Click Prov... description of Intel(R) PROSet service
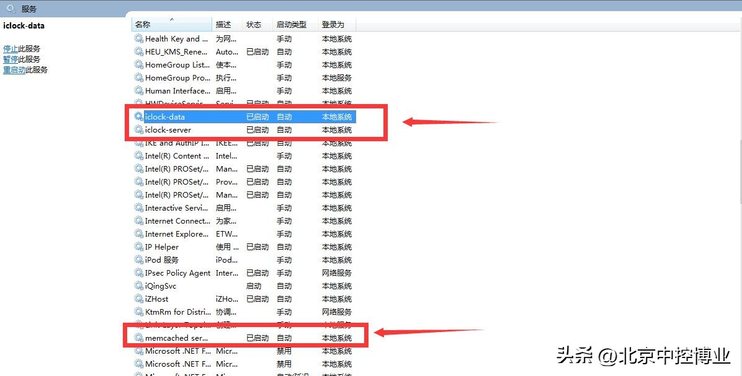The image size is (742, 376). [227, 182]
